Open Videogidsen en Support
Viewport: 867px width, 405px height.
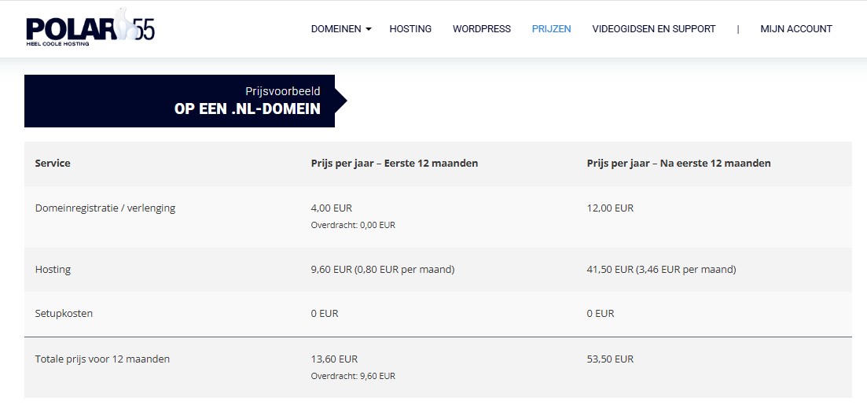coord(653,29)
